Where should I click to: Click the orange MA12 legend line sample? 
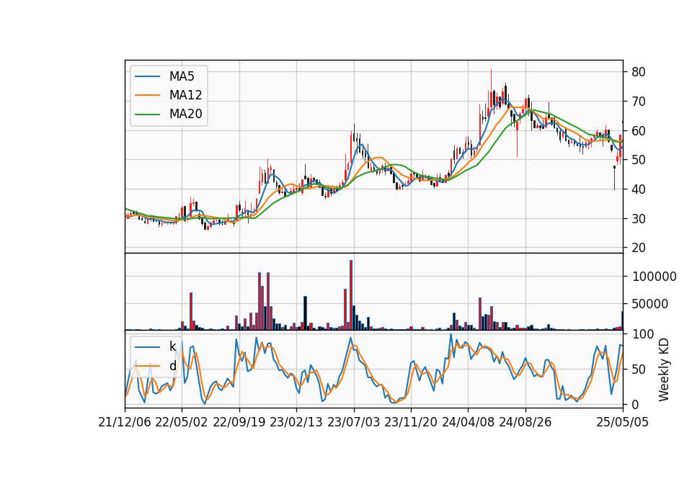(147, 95)
